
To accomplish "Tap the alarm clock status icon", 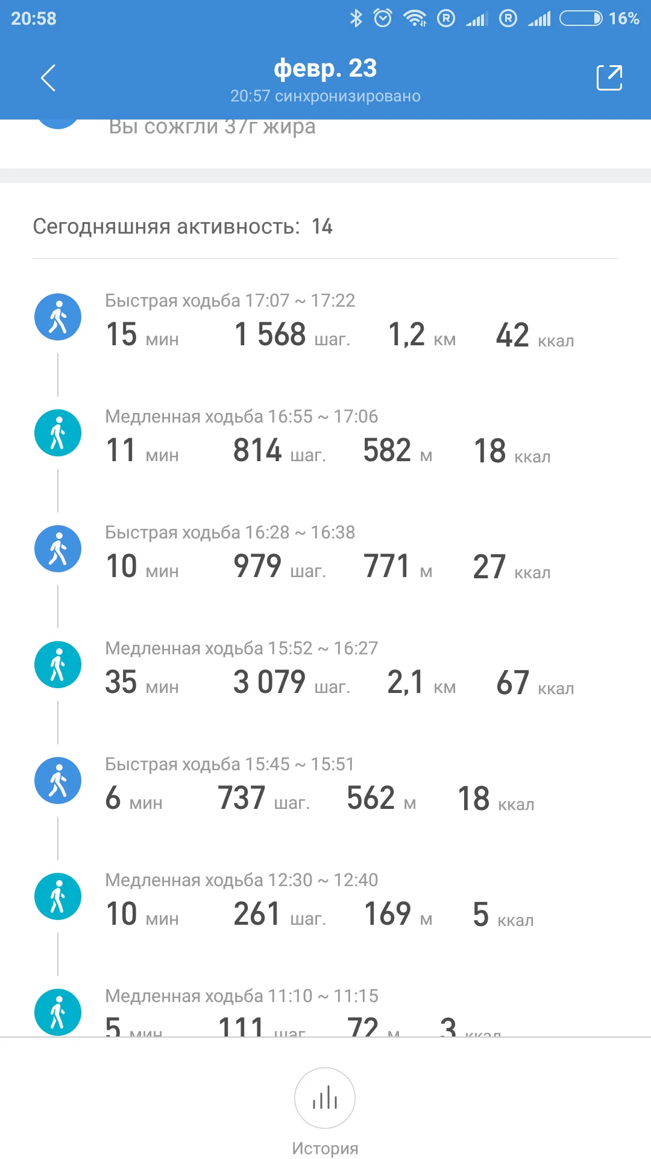I will tap(383, 18).
